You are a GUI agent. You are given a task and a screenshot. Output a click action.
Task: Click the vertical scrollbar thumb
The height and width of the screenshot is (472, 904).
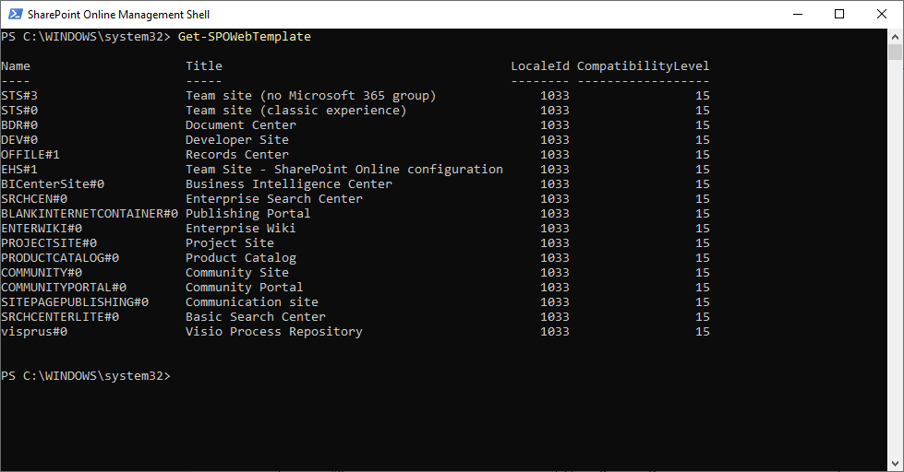(895, 52)
